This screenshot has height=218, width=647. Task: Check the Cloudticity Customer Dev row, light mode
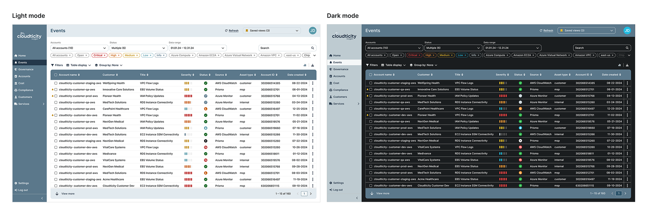click(56, 186)
